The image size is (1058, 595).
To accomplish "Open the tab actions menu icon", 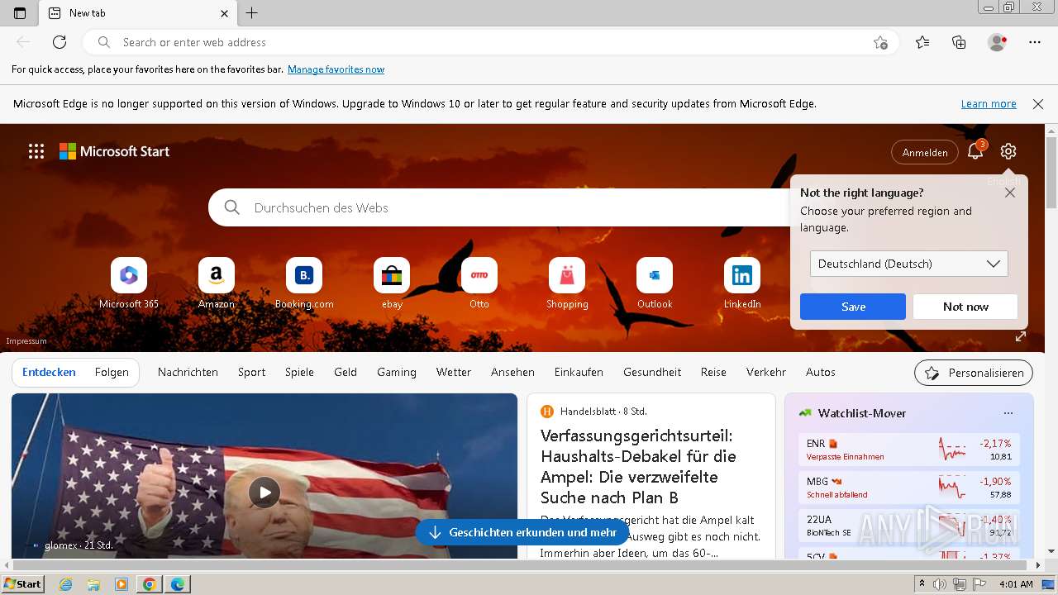I will [x=20, y=13].
